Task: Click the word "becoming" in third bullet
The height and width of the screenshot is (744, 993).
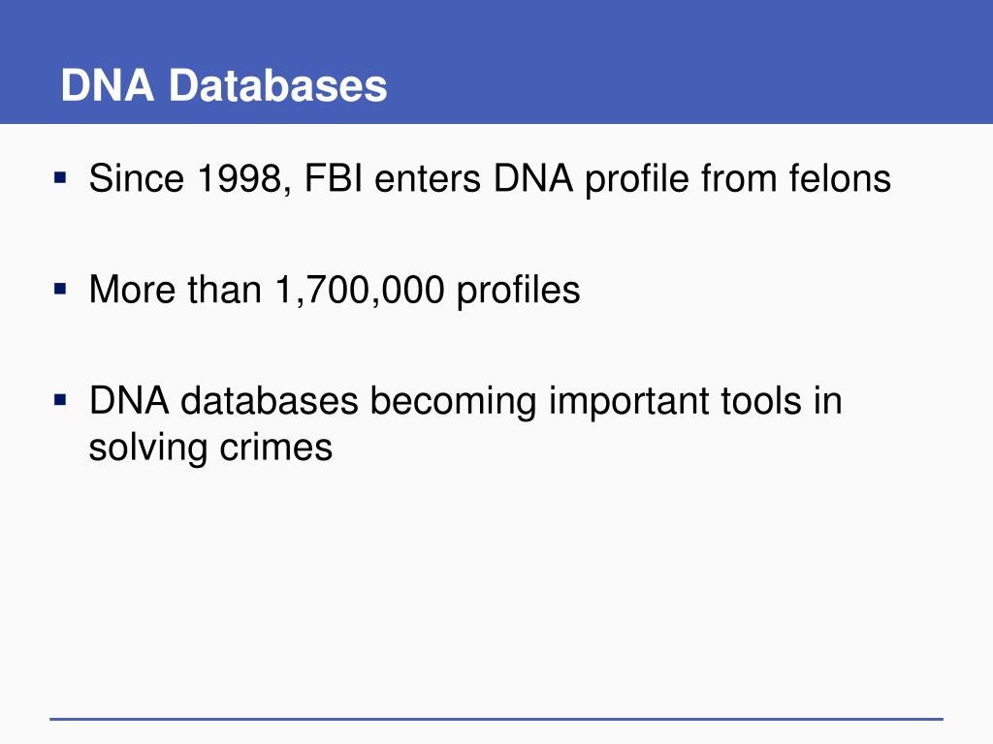Action: click(453, 402)
